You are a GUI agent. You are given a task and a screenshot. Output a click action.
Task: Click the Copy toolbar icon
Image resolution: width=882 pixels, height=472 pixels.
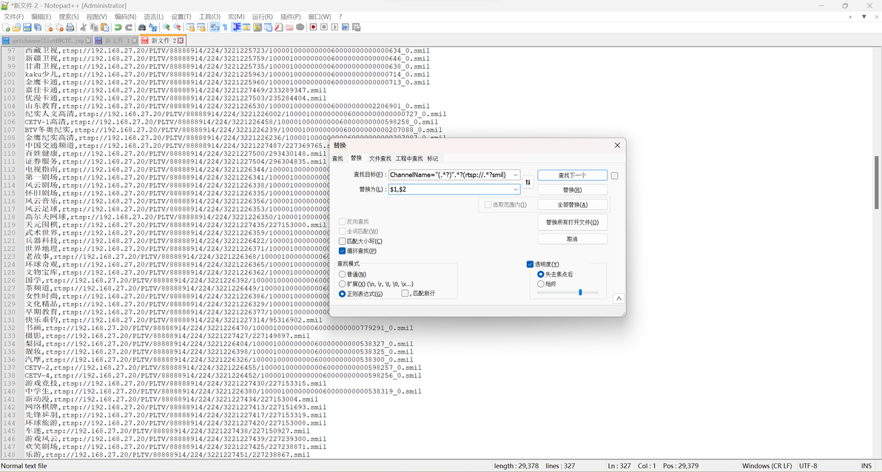94,27
